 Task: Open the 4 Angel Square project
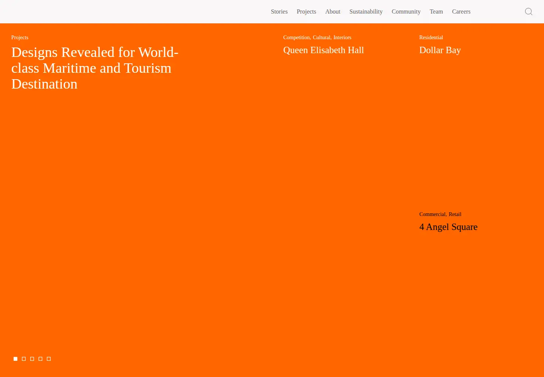[x=448, y=227]
